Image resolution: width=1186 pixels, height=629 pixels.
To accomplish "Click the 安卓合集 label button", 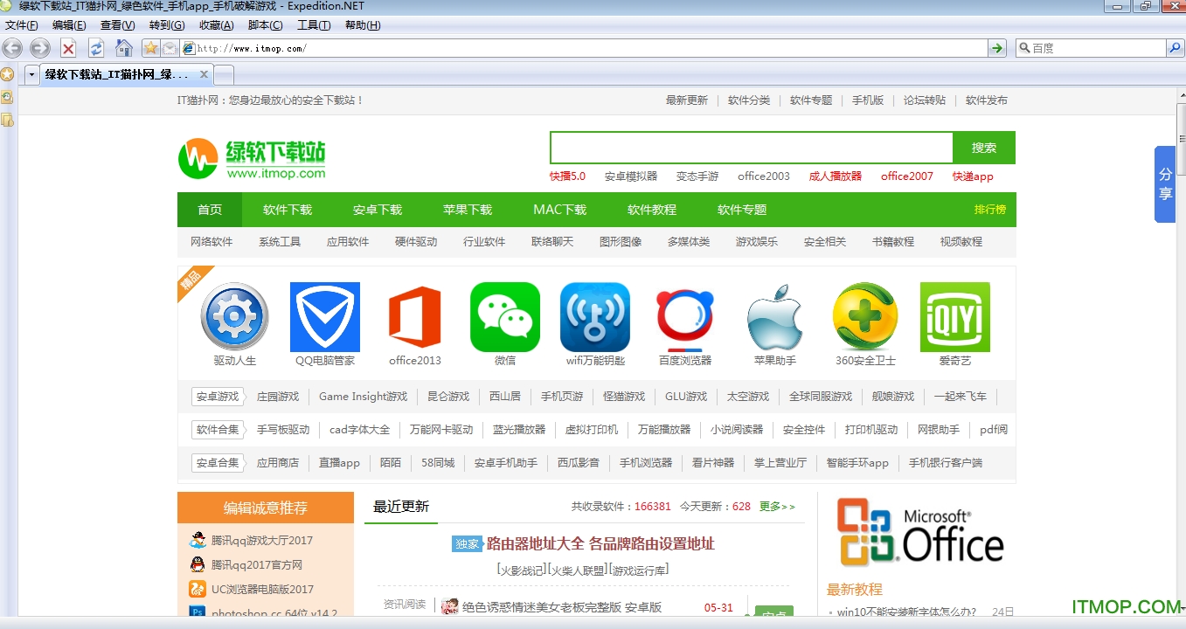I will point(218,463).
